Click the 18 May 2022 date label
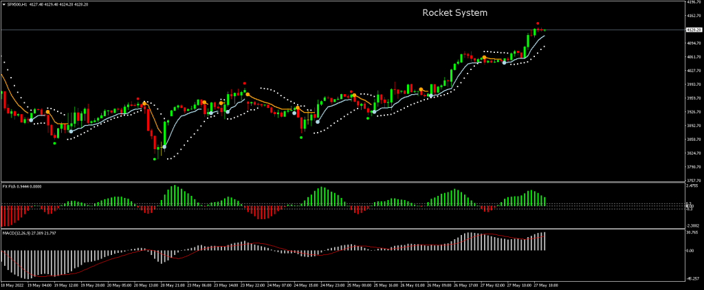The height and width of the screenshot is (290, 704). [x=12, y=284]
